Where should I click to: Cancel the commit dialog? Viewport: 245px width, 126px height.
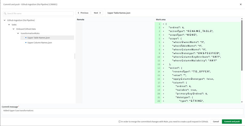(216, 121)
